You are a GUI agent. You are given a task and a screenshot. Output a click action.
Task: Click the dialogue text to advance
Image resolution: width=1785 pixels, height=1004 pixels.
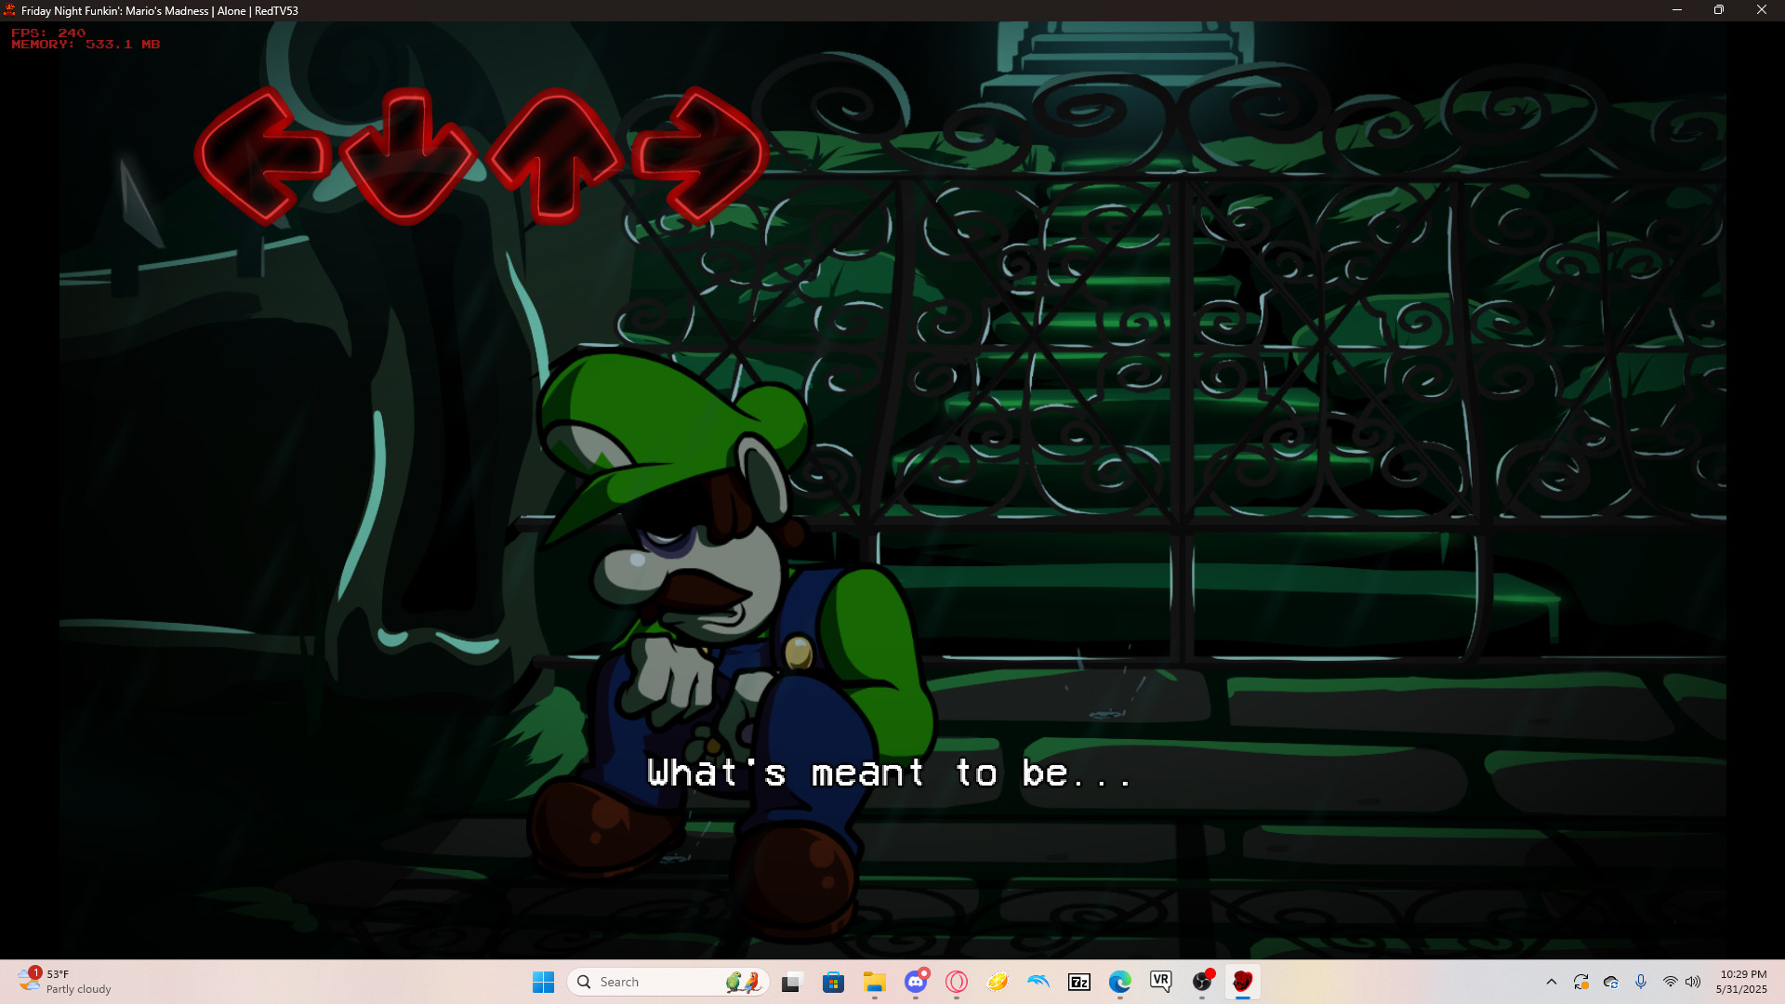(888, 773)
